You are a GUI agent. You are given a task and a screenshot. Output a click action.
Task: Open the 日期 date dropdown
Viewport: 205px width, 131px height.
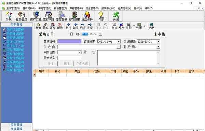tap(100, 34)
